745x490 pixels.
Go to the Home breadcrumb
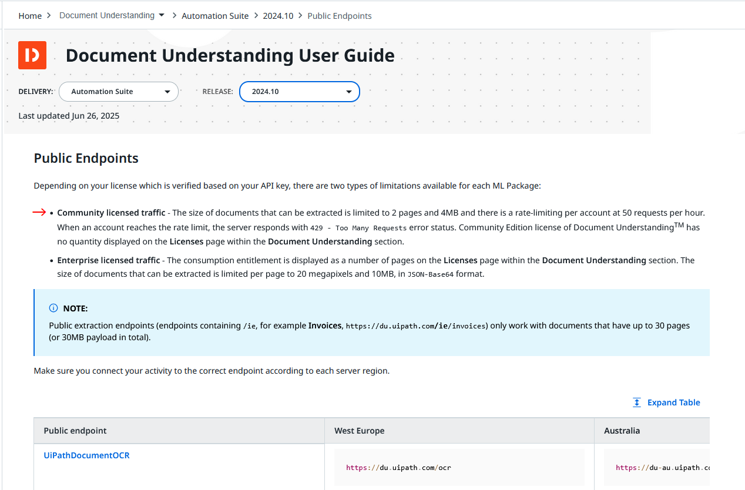point(30,16)
